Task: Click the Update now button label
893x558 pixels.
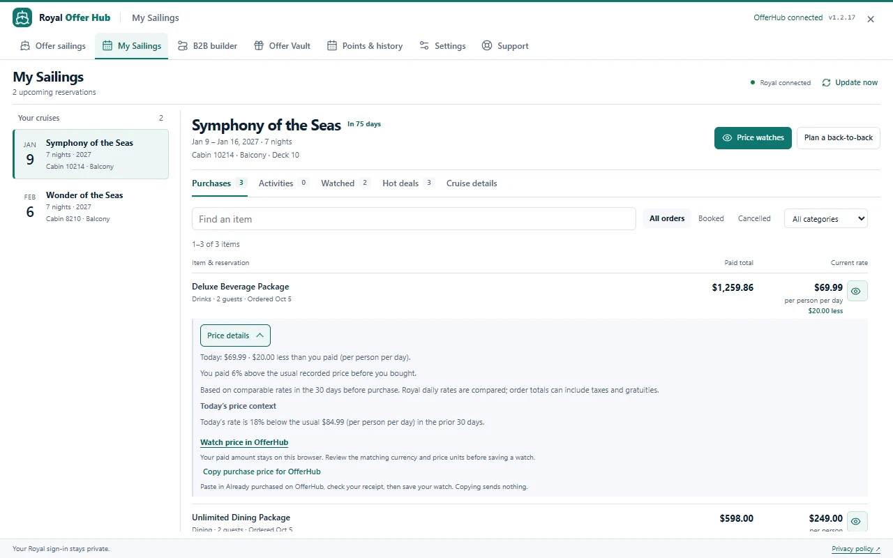Action: [x=857, y=82]
